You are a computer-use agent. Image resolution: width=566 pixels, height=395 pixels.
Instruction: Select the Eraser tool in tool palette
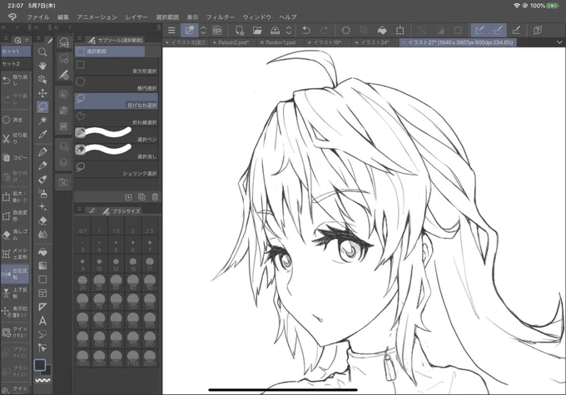(x=42, y=220)
